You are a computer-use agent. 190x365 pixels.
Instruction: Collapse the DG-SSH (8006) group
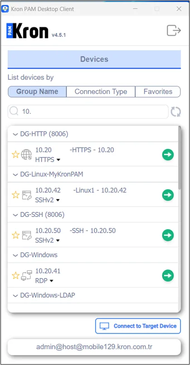tap(15, 215)
